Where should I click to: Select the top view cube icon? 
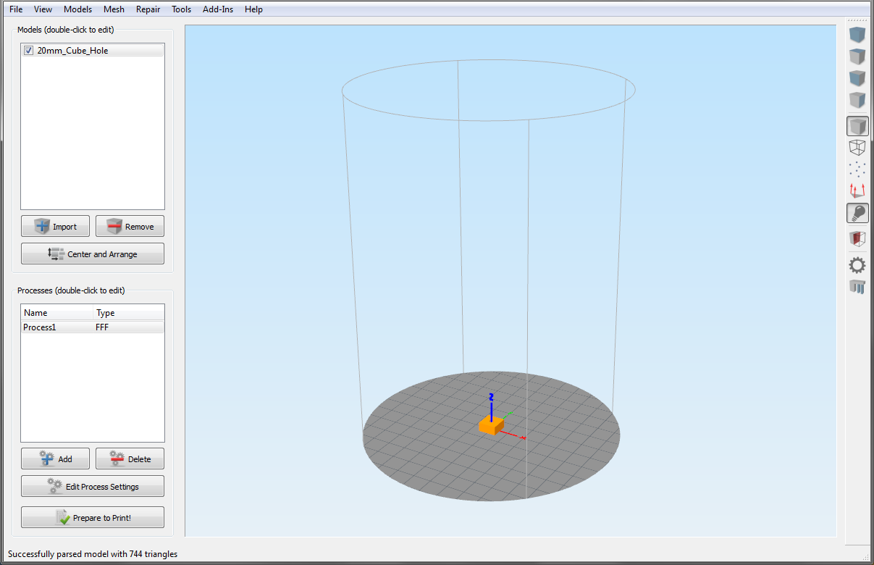click(857, 56)
